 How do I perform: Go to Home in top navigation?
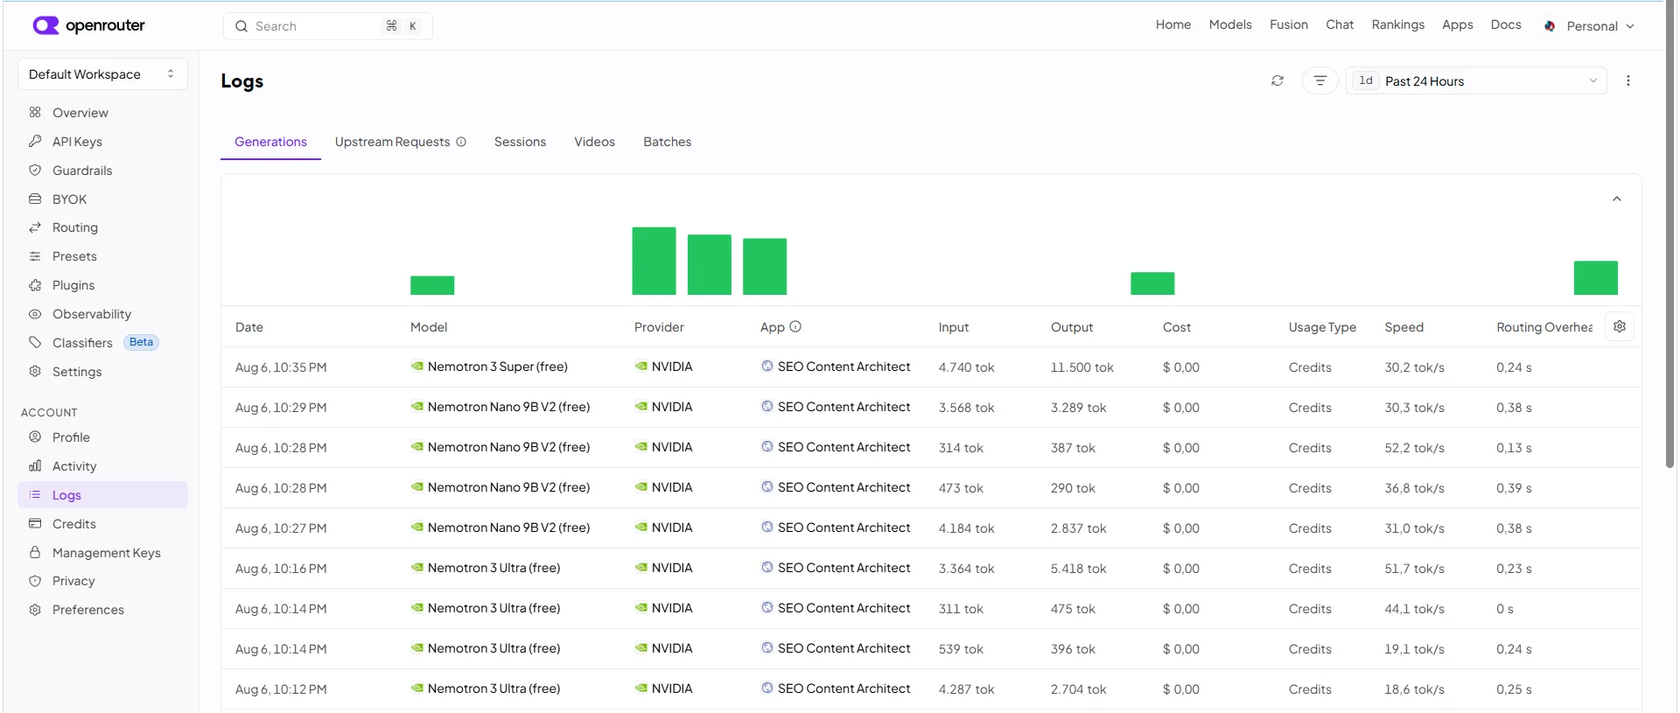click(1172, 24)
